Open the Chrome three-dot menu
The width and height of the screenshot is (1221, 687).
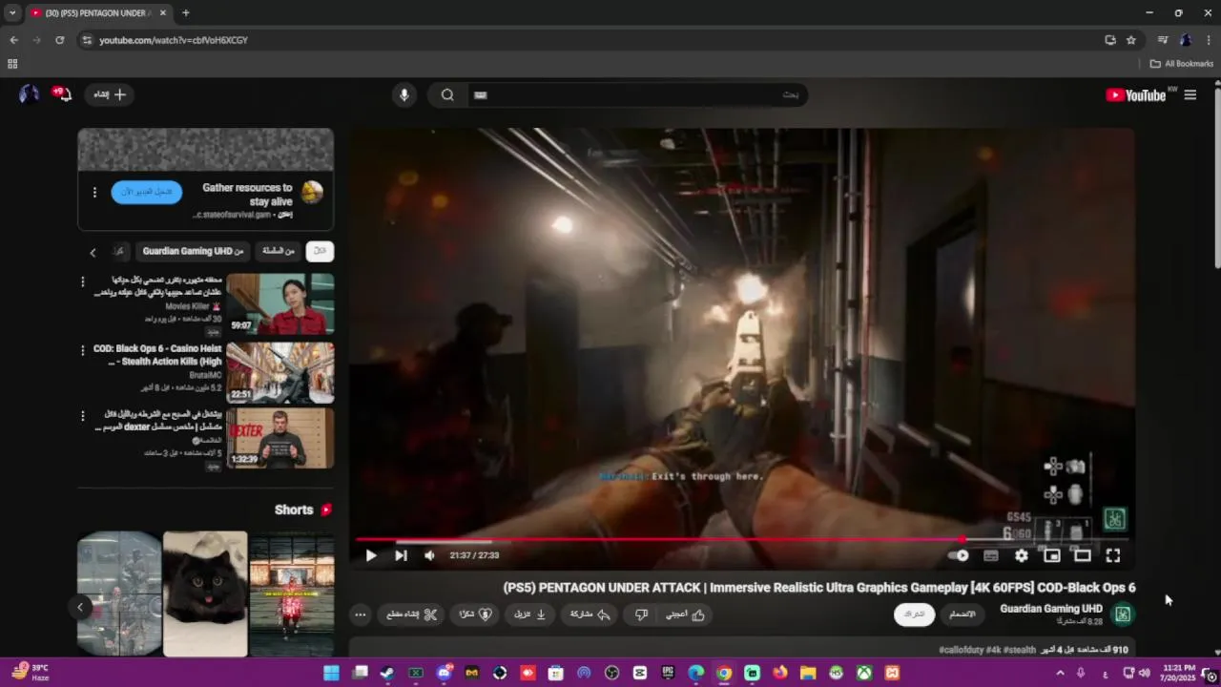click(x=1209, y=40)
